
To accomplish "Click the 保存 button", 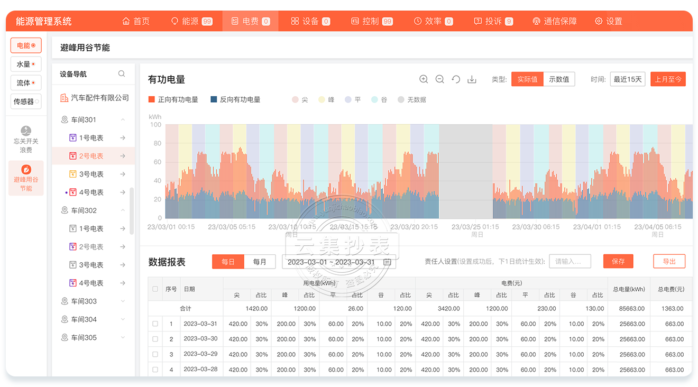I will (618, 261).
